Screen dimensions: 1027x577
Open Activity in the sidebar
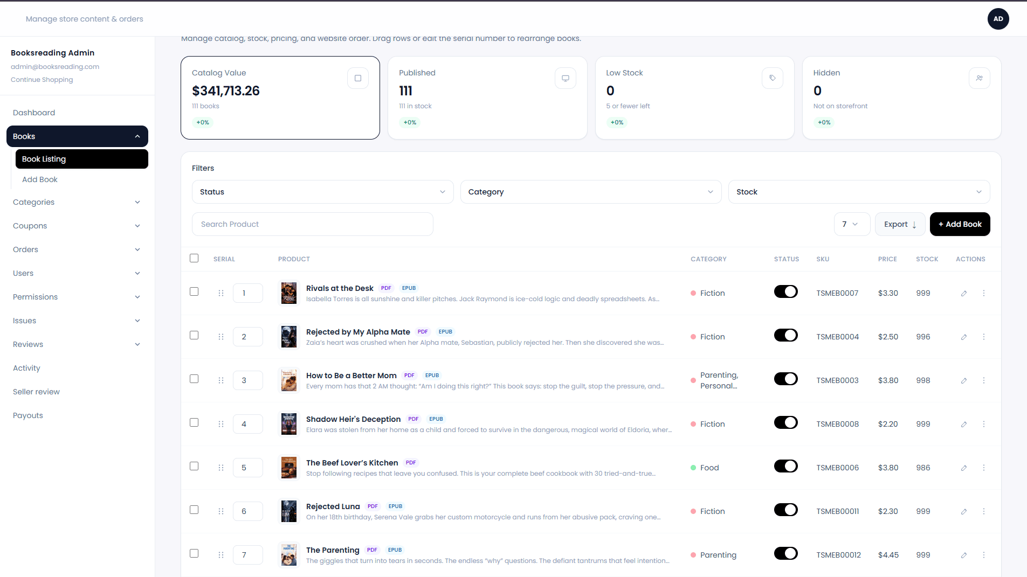26,368
